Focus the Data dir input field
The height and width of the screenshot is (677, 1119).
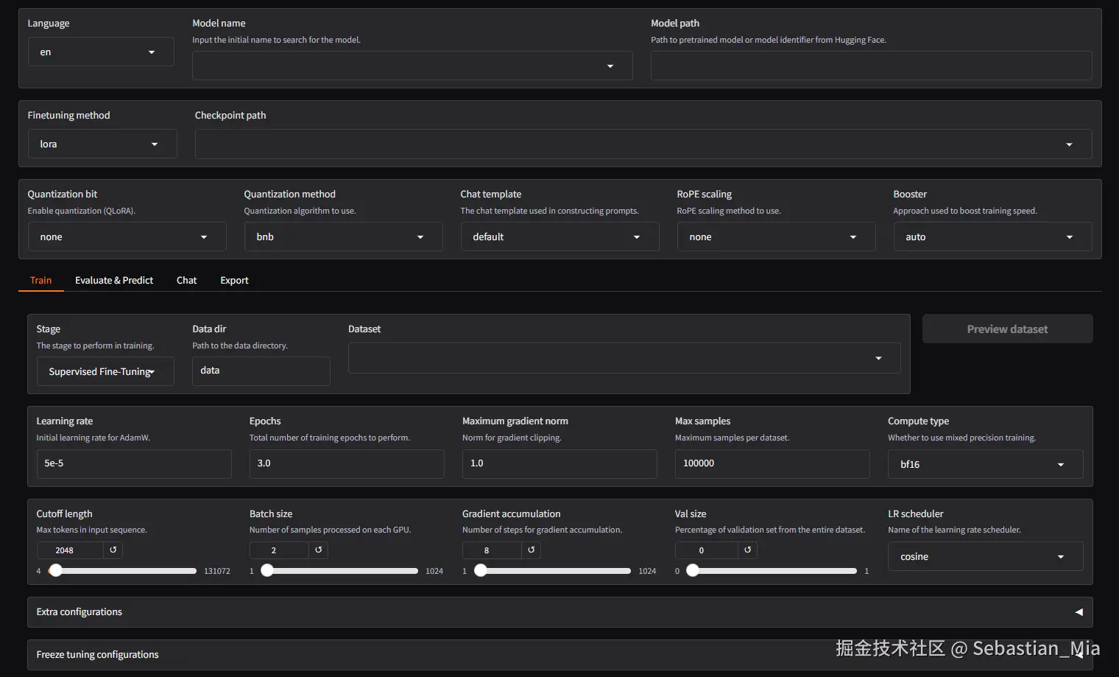coord(261,371)
